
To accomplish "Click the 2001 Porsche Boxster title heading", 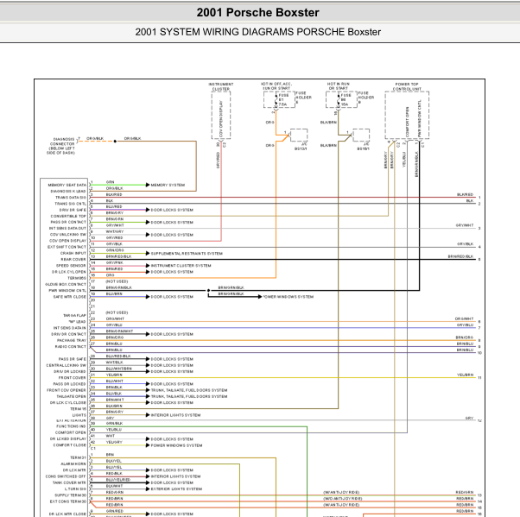I will (257, 13).
